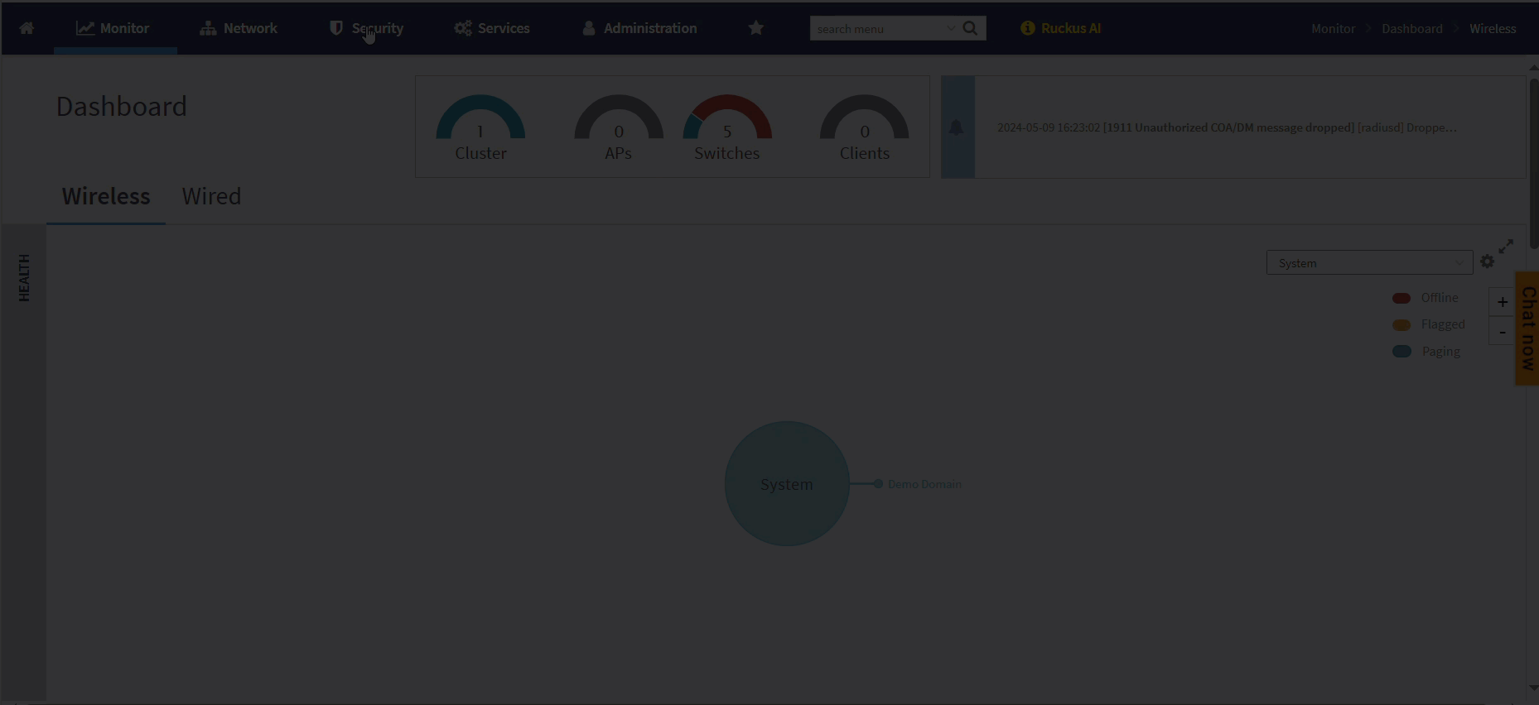Screen dimensions: 1539x705
Task: Expand the search menu dropdown arrow
Action: point(951,28)
